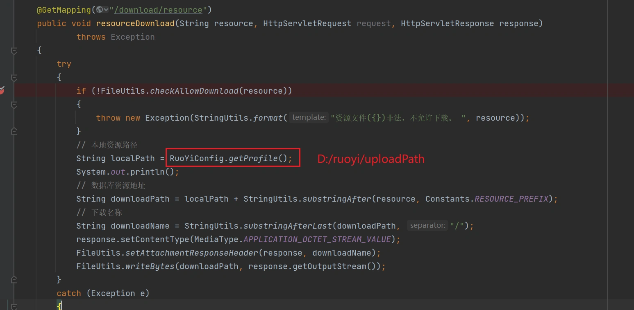Open the "/download/resource" URL mapping link
Viewport: 634px width, 310px height.
[158, 10]
